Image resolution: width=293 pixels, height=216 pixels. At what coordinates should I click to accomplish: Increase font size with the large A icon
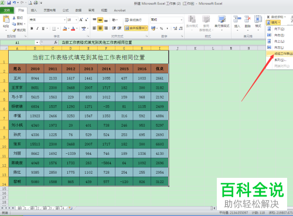point(81,20)
